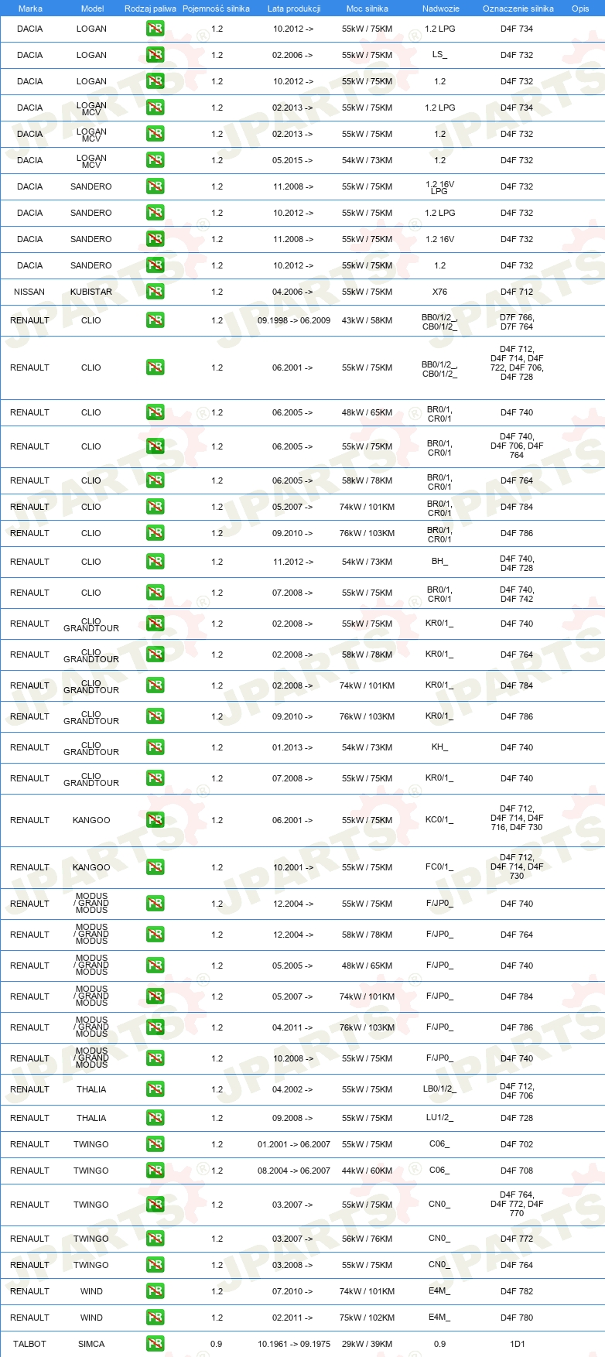Click the fuel icon in the Talbot Simca row
Screen dimensions: 605x1357
tap(156, 1344)
